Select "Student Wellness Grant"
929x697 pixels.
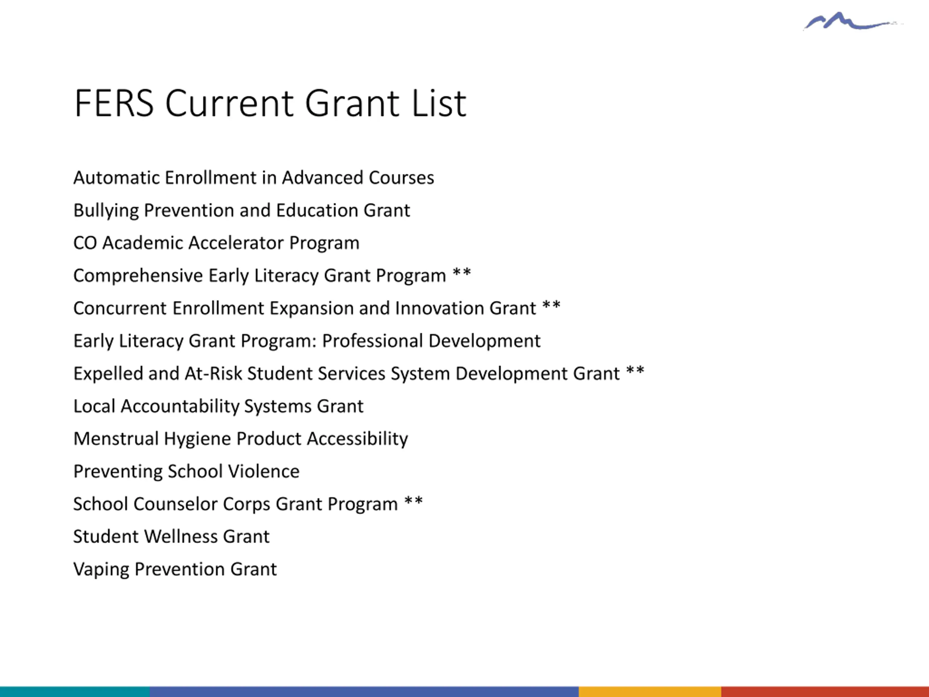click(x=171, y=537)
